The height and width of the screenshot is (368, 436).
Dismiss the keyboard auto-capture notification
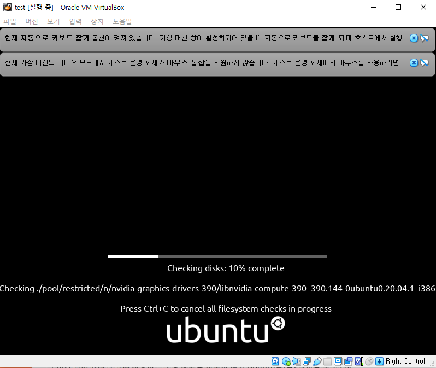[x=414, y=38]
